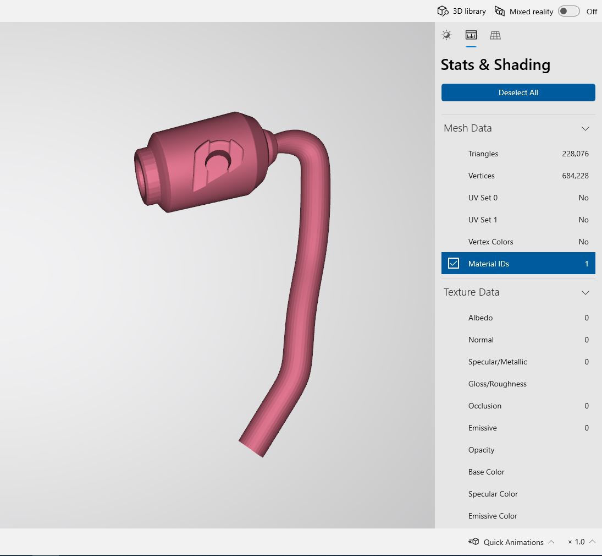This screenshot has width=602, height=556.
Task: Click the Mixed reality icon
Action: click(500, 11)
